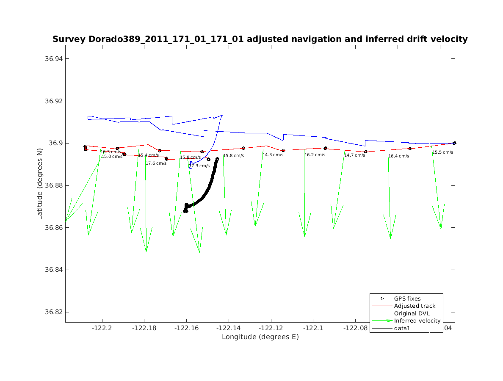Screen dimensions: 503x381
Task: Click the plot title text
Action: coord(260,39)
